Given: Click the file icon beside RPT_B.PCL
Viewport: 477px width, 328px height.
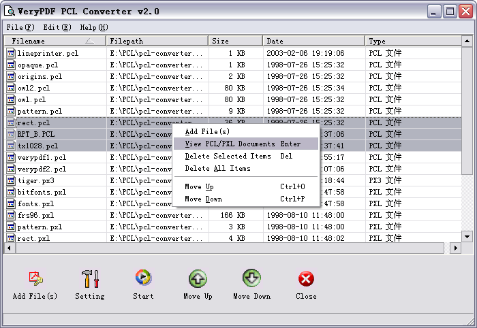Looking at the screenshot, I should point(11,134).
